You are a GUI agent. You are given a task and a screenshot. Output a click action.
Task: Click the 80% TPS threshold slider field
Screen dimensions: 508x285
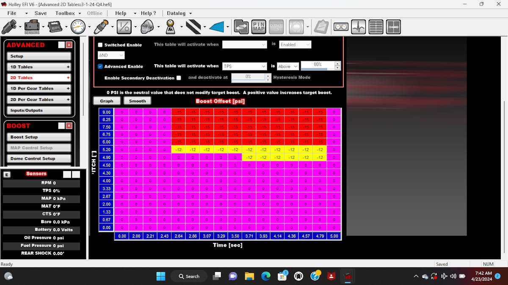tap(317, 65)
